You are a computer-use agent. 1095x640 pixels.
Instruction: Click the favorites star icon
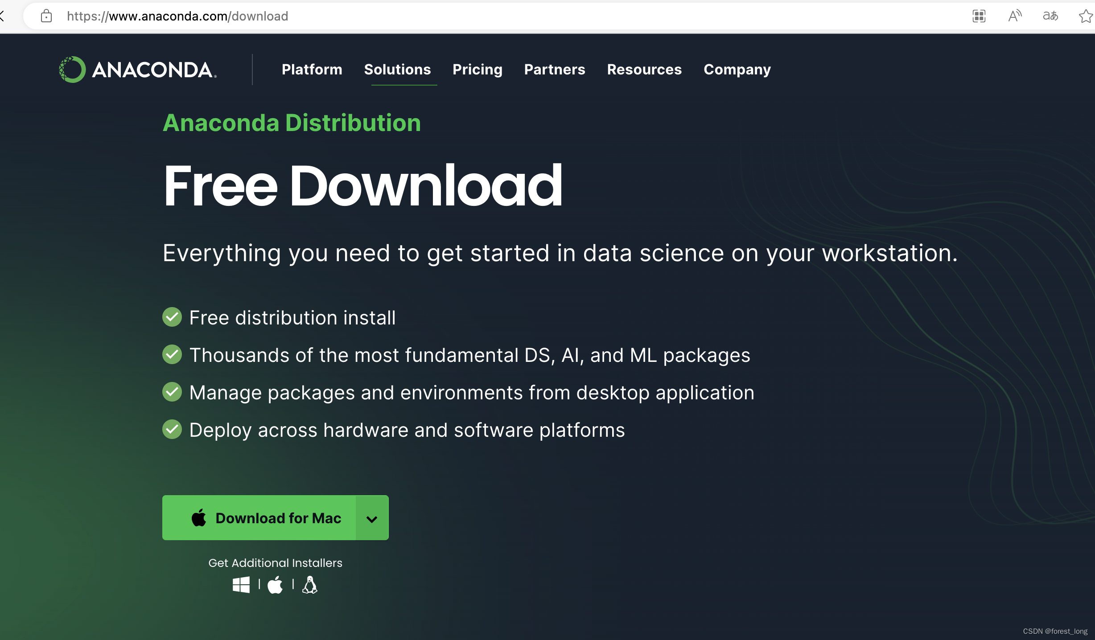coord(1085,16)
